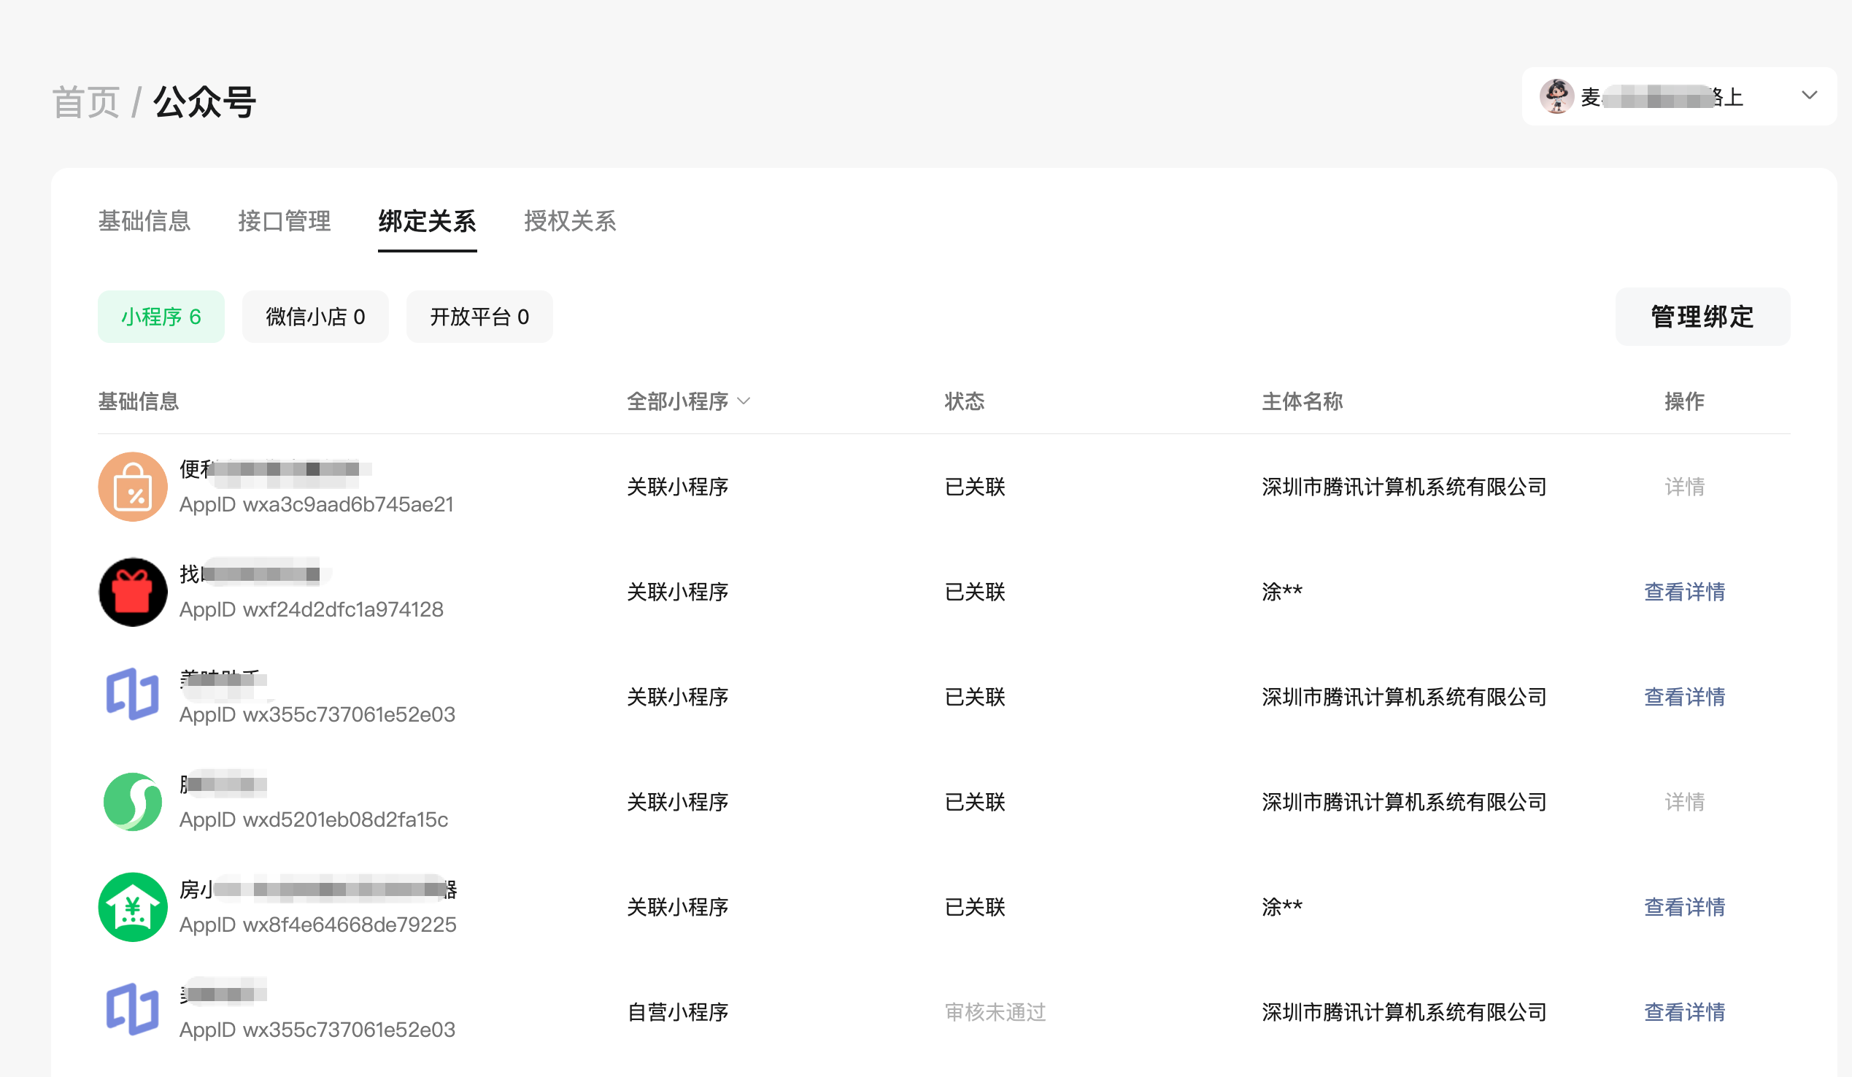Screen dimensions: 1852x1077
Task: Expand the account dropdown chevron
Action: [1810, 96]
